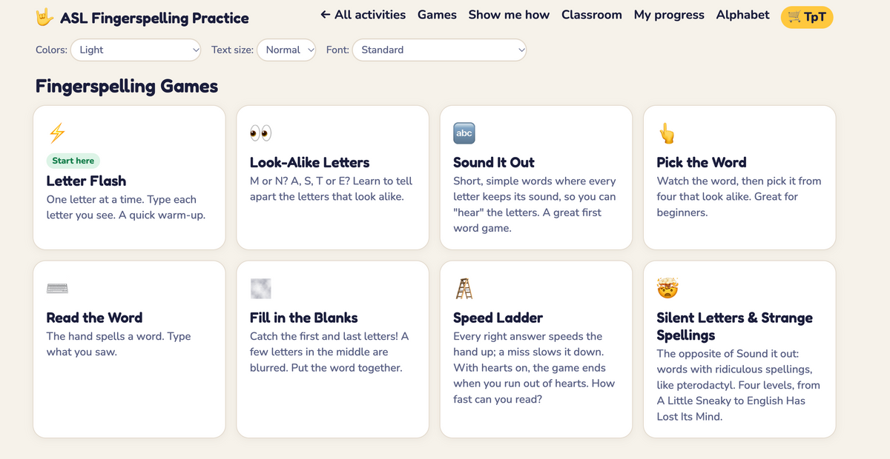Click the exploding head Silent Letters icon

(x=667, y=289)
